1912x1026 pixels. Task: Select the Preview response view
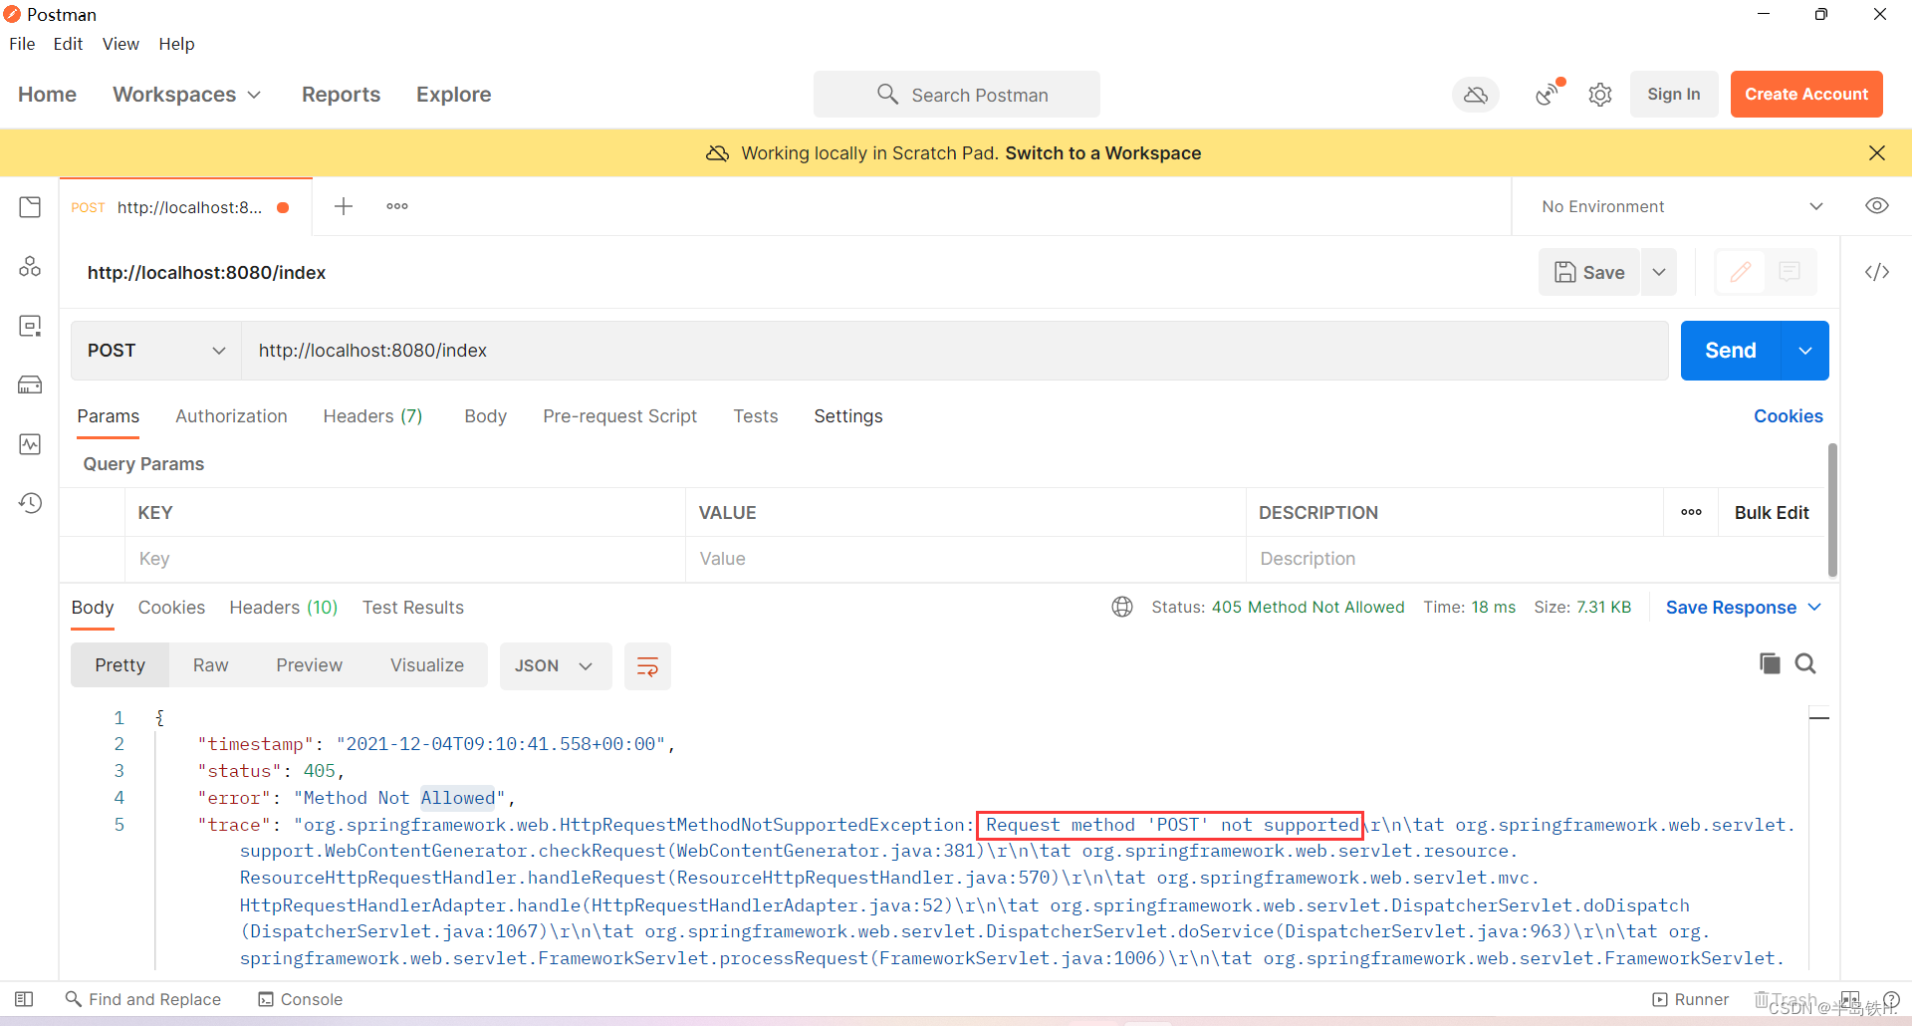tap(309, 665)
